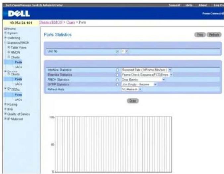Screen dimensions: 224x174
Task: Follow the Statistics/RMON breadcrumb link
Action: 51,22
